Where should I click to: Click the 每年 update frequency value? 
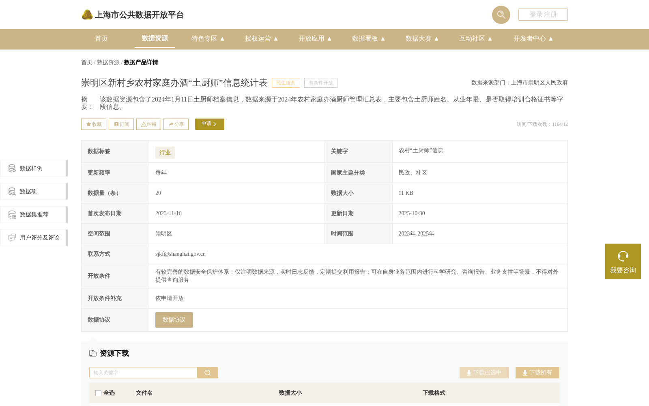point(161,173)
